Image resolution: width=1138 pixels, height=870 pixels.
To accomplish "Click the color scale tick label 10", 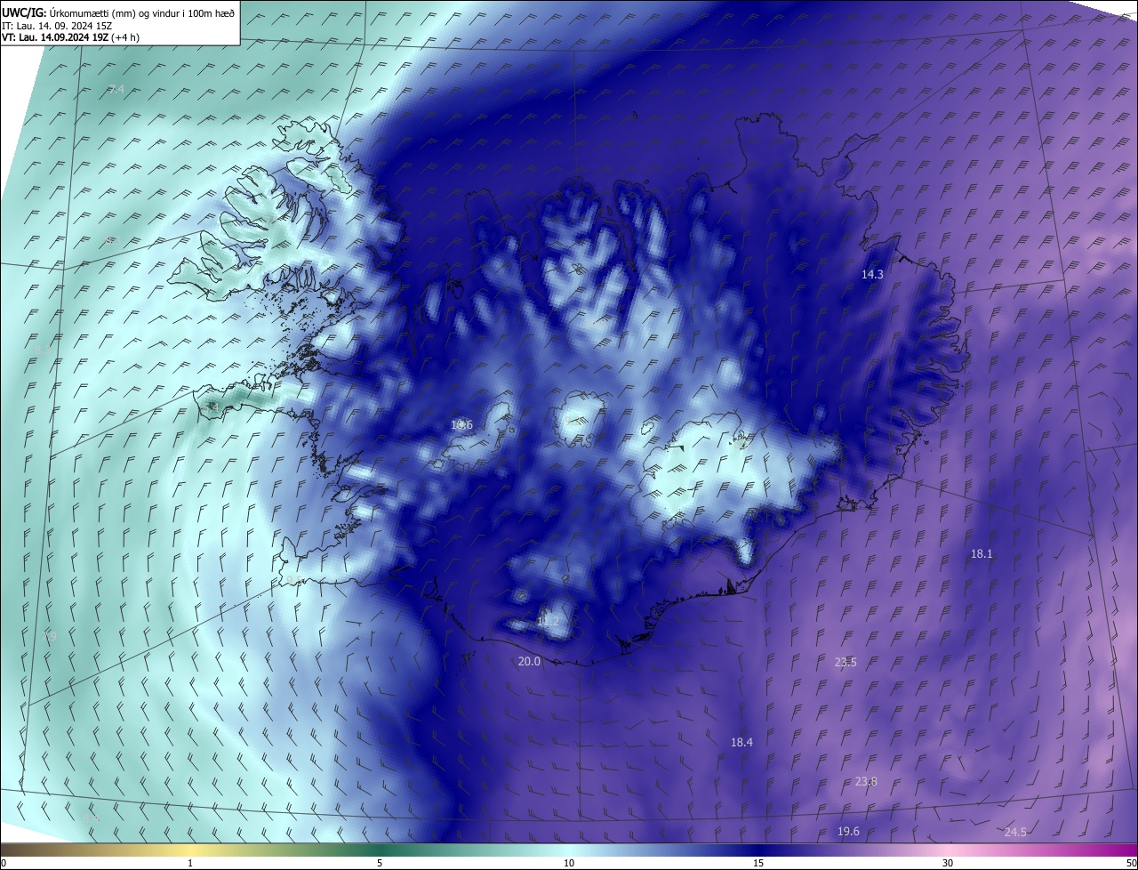I will pos(569,864).
